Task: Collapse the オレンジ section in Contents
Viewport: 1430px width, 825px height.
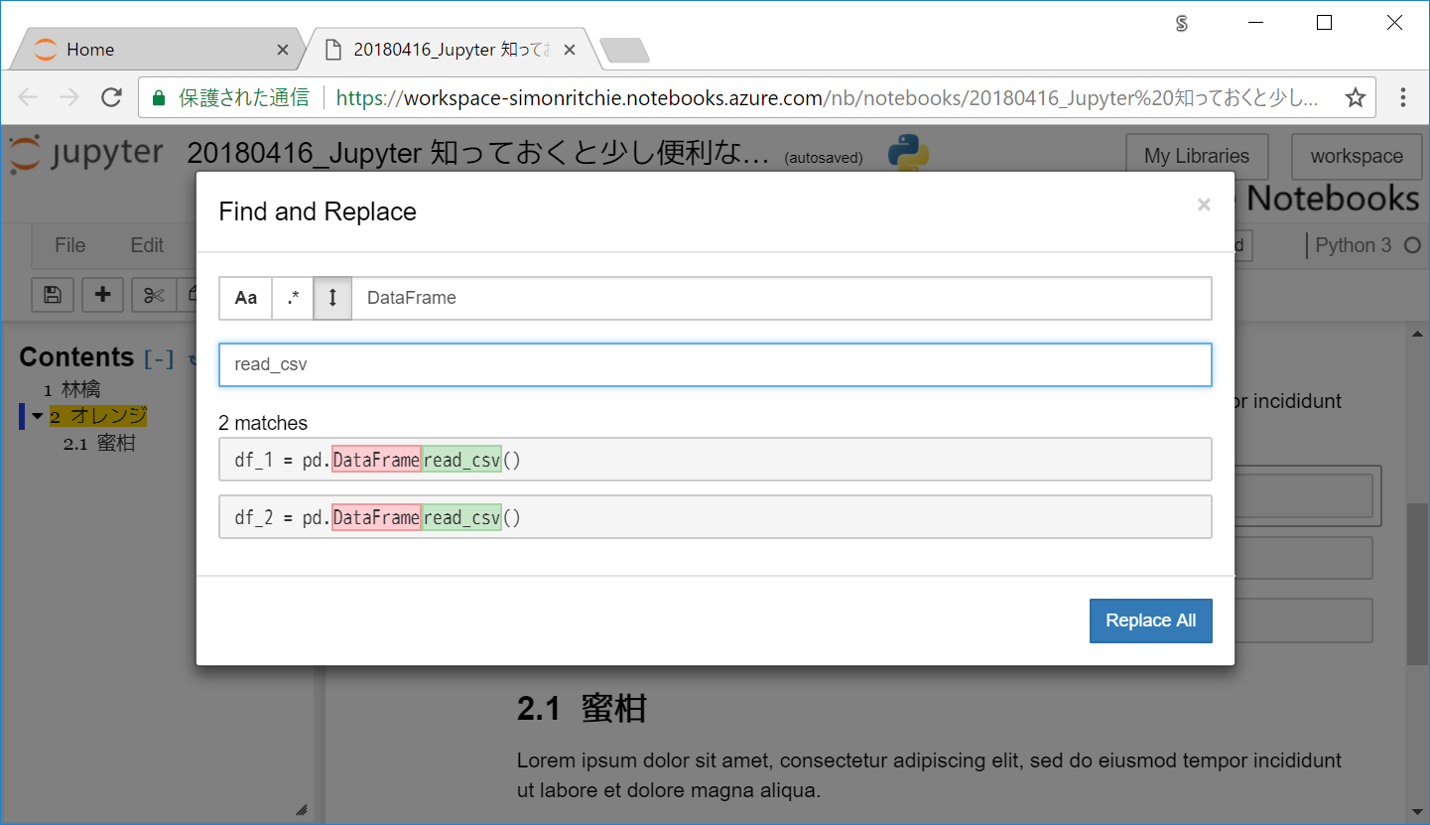Action: 38,415
